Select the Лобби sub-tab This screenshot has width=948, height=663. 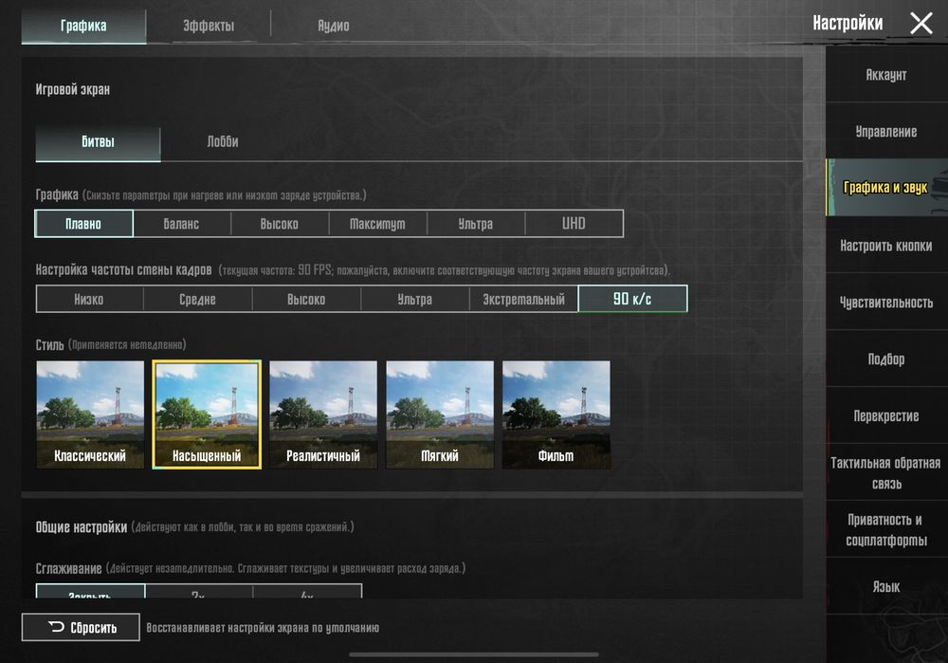pos(223,142)
